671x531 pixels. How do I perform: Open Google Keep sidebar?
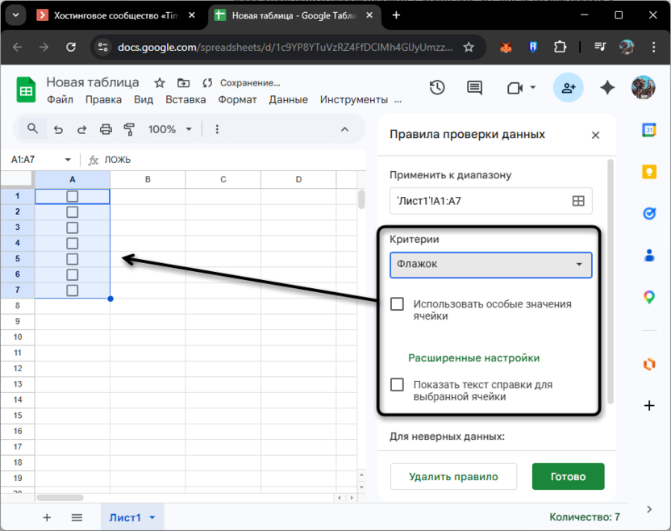649,171
